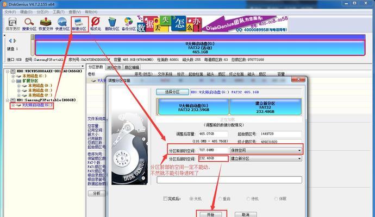The height and width of the screenshot is (217, 375).
Task: Expand the 本地磁盘(F:) tree node
Action: pyautogui.click(x=19, y=95)
